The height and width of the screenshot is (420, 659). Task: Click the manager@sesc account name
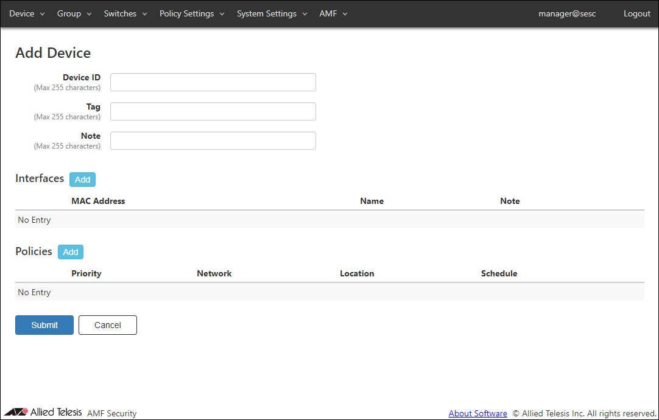pos(567,13)
